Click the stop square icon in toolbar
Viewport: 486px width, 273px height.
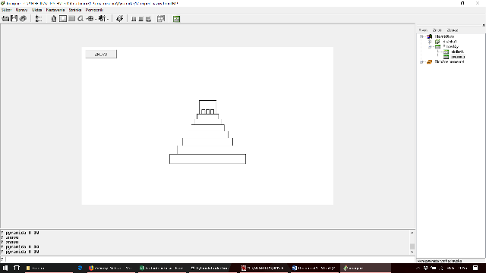(140, 19)
